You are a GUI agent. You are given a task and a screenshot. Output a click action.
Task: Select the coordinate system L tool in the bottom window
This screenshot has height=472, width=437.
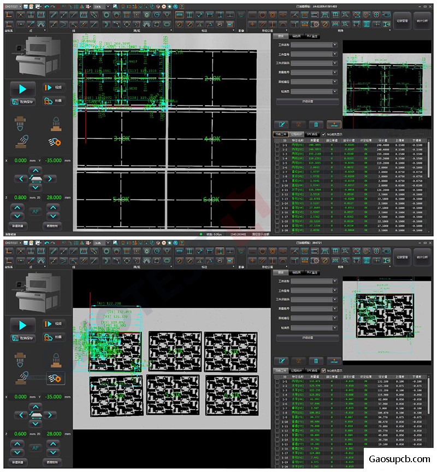9,251
